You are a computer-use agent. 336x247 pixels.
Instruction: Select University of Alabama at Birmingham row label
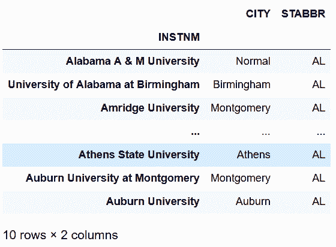tap(104, 85)
